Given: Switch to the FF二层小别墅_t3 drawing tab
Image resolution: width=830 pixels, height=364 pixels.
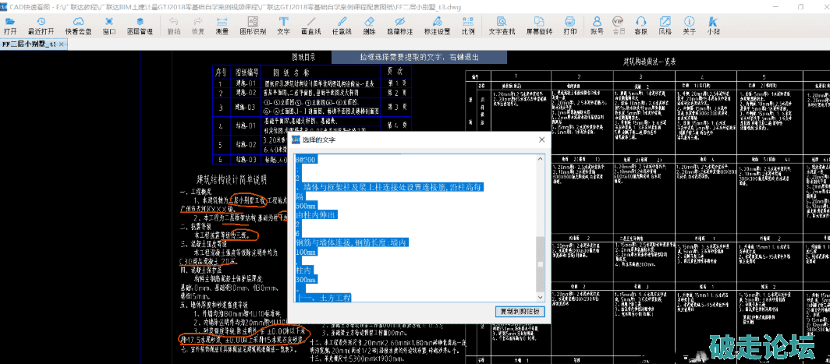Looking at the screenshot, I should point(28,46).
